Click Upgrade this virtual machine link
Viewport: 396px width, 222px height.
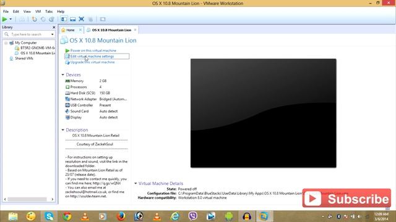click(x=92, y=62)
